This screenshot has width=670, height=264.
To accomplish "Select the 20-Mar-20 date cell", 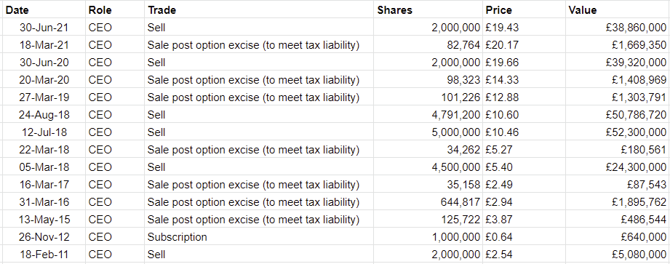I will pos(44,80).
